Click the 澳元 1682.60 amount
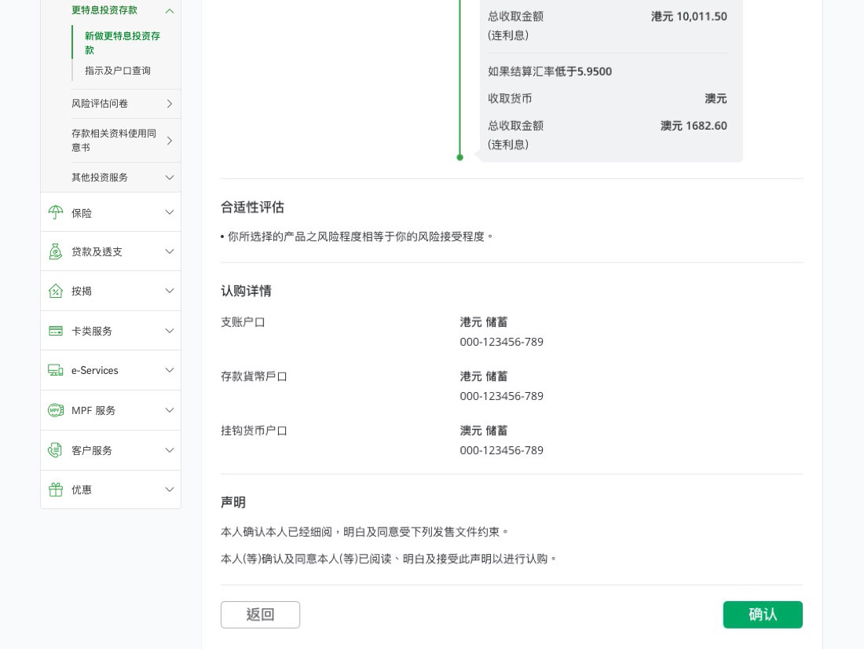 coord(694,126)
